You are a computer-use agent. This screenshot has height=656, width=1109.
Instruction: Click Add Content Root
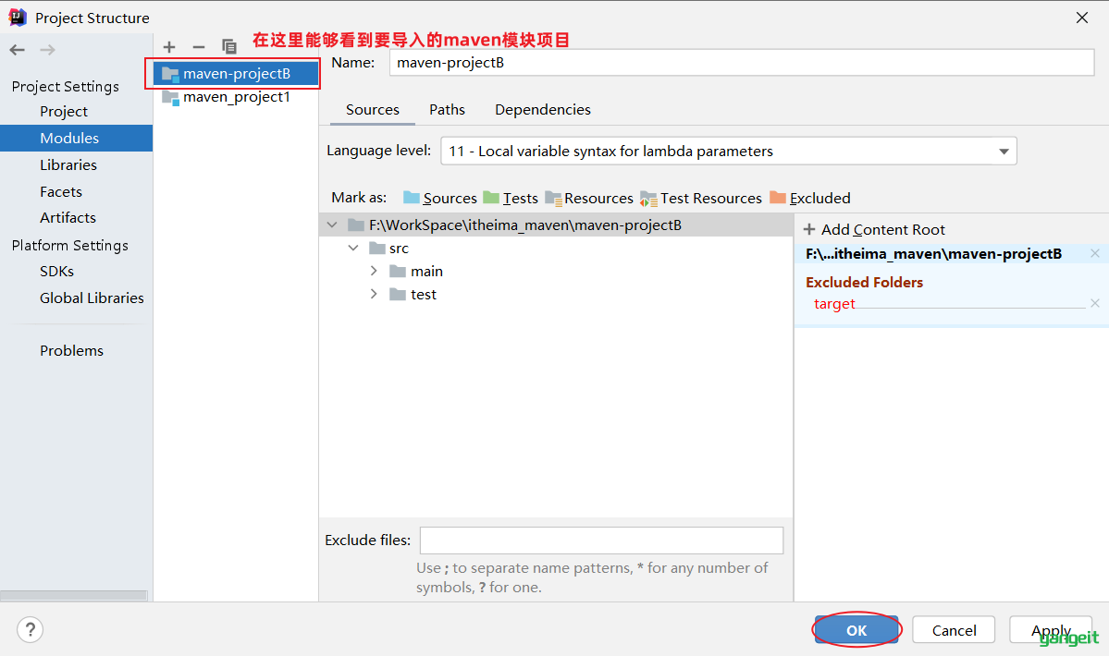[x=874, y=229]
